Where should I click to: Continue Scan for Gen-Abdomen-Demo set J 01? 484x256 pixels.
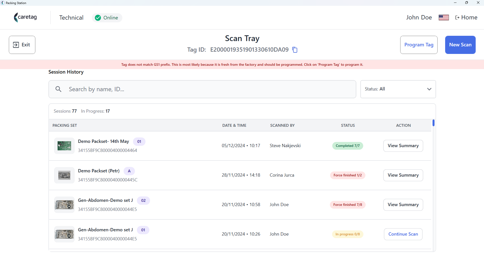403,234
